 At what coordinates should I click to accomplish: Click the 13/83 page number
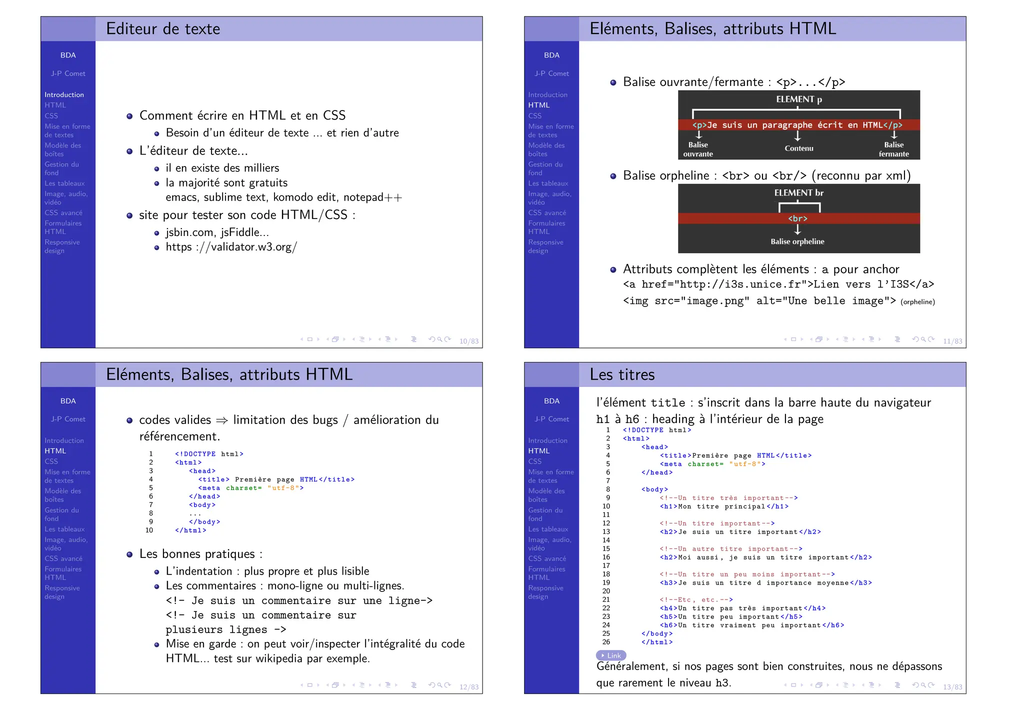pyautogui.click(x=952, y=687)
